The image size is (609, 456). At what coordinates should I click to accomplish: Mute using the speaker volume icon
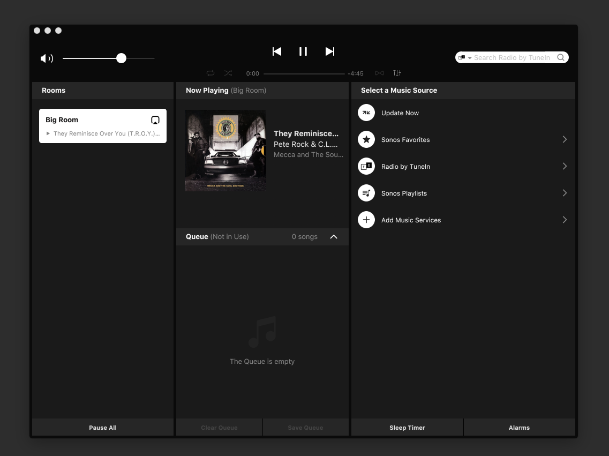pos(47,58)
